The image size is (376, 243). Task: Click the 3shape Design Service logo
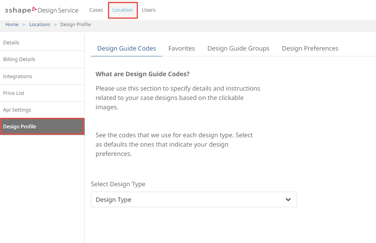pos(42,10)
